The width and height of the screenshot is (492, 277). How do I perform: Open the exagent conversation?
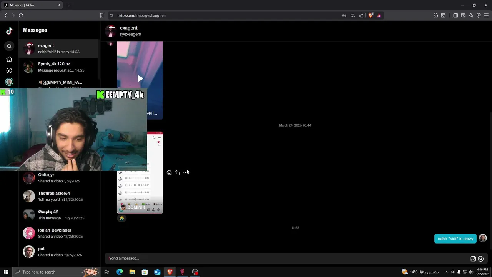coord(58,48)
